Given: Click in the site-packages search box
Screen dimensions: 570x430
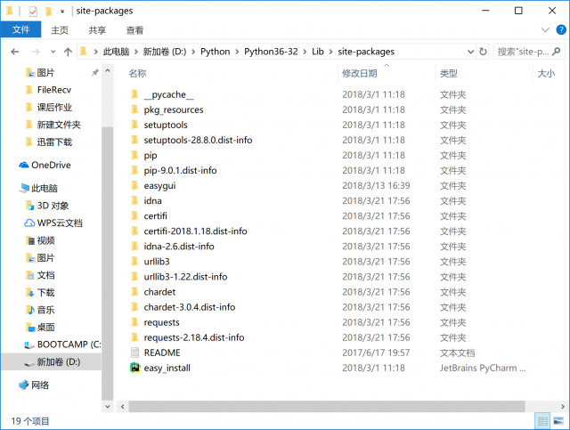Looking at the screenshot, I should click(524, 52).
